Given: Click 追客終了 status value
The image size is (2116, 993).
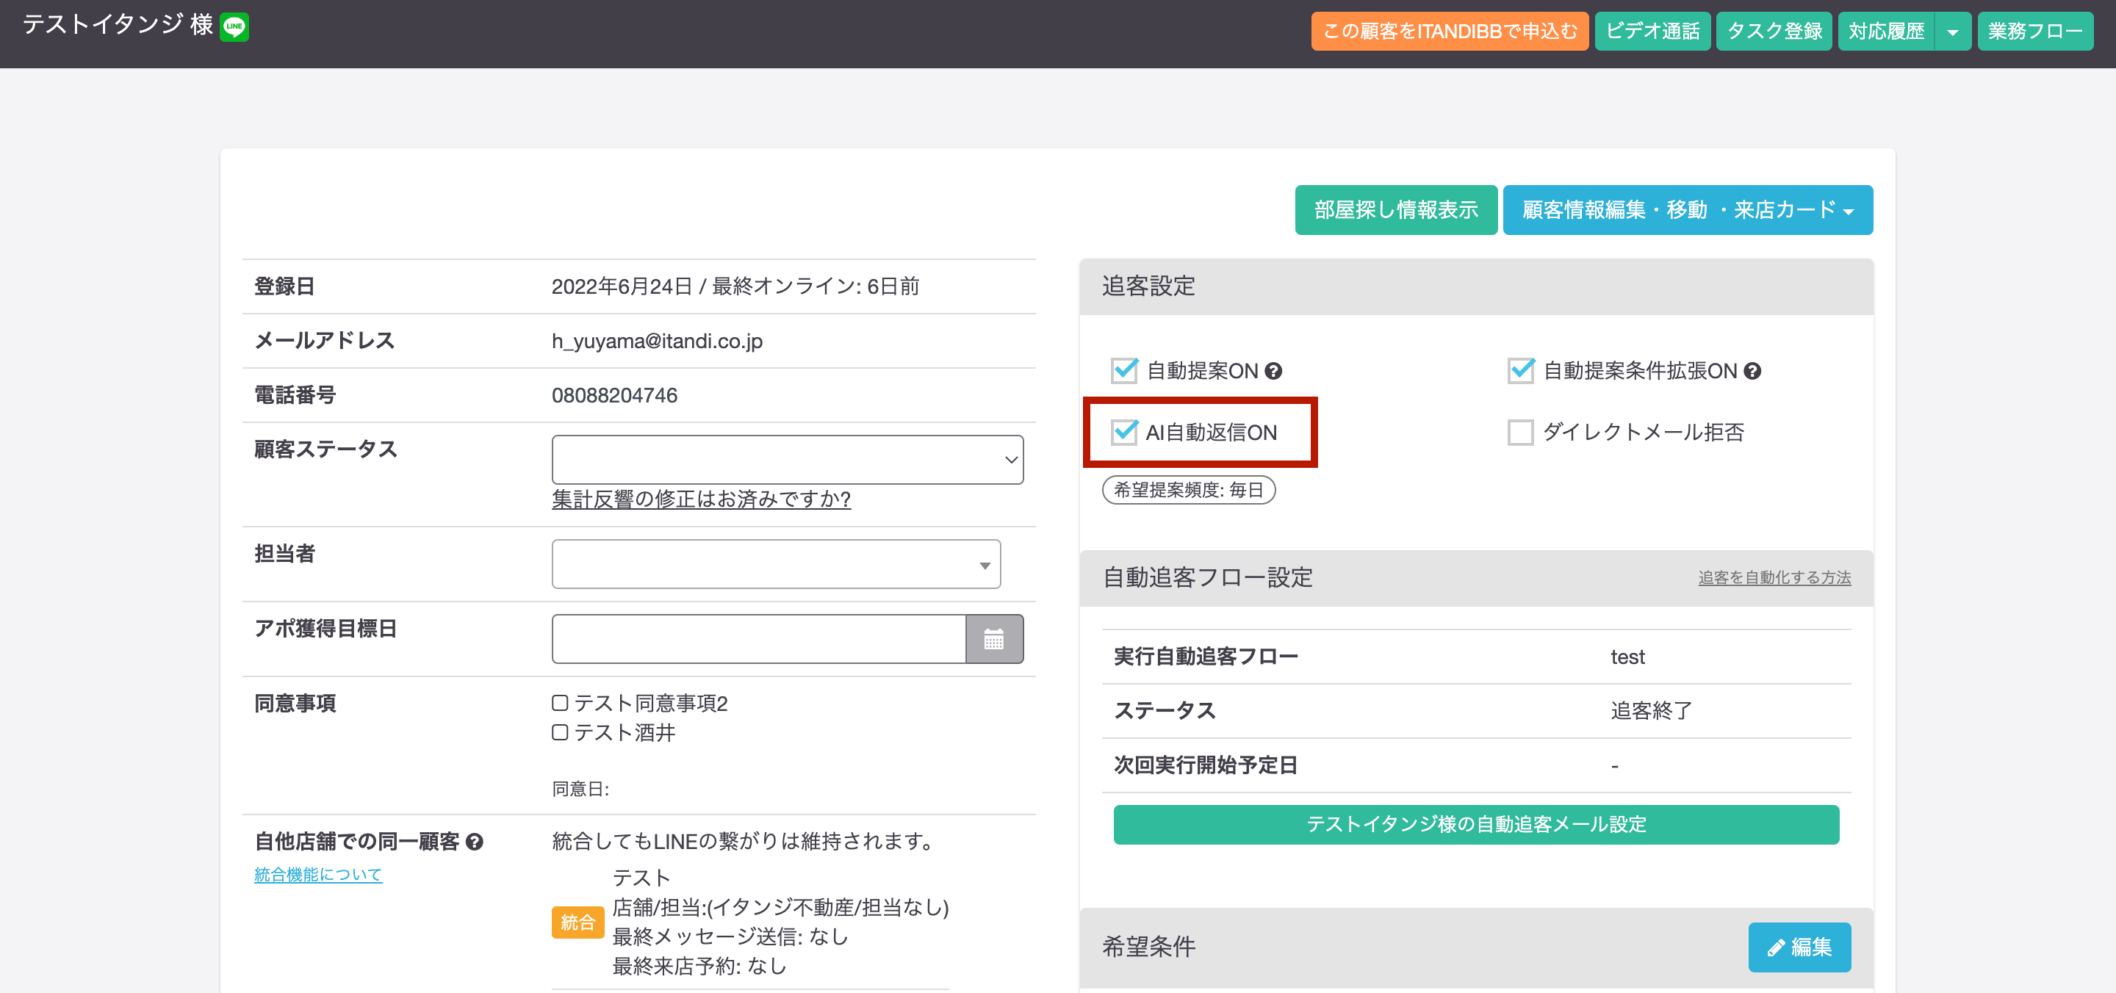Looking at the screenshot, I should pyautogui.click(x=1650, y=711).
